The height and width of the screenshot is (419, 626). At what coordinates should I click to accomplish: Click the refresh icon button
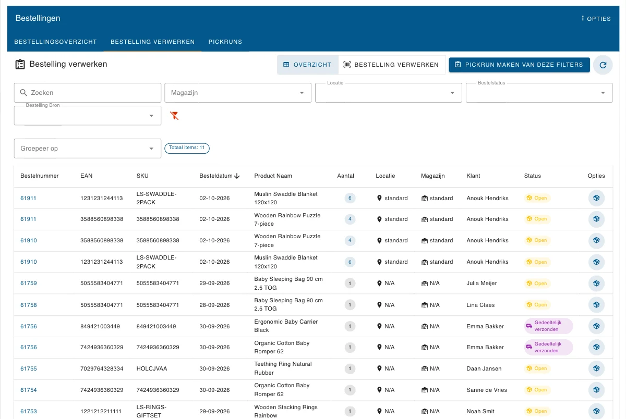[x=603, y=65]
